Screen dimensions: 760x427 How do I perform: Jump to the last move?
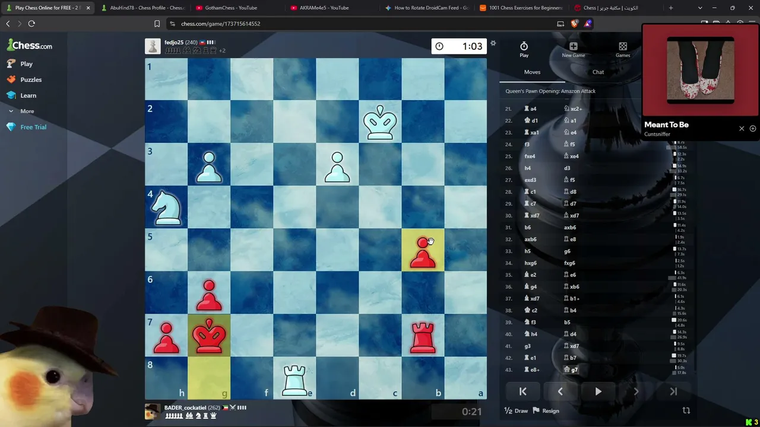click(x=673, y=391)
